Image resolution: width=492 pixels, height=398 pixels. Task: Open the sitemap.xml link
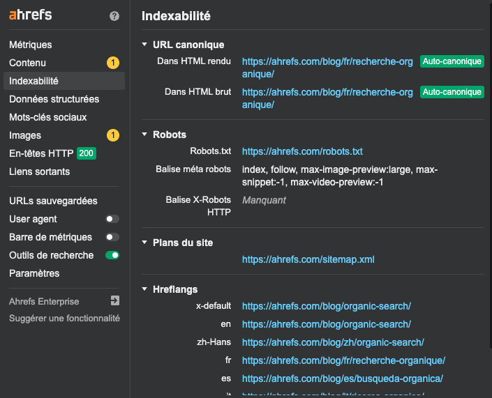coord(308,259)
